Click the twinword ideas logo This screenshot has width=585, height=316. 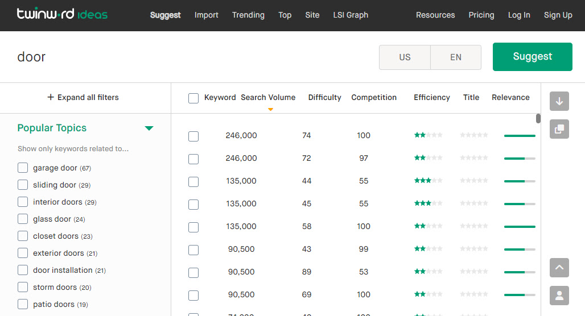click(62, 14)
